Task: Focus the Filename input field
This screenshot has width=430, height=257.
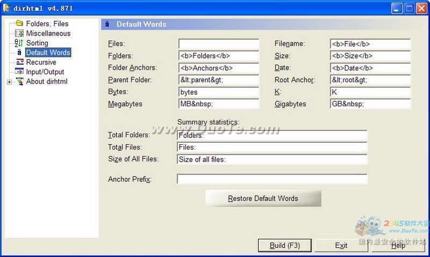Action: click(x=370, y=44)
